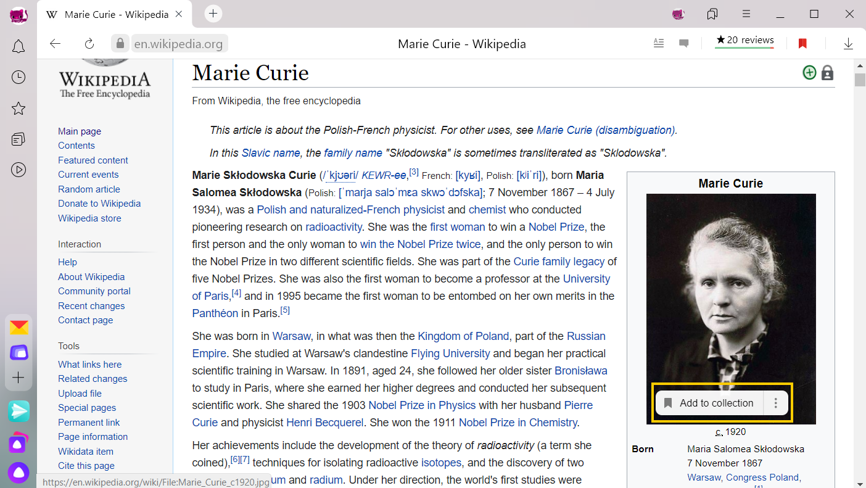Click Upload file in Tools
Viewport: 866px width, 488px height.
(x=80, y=394)
